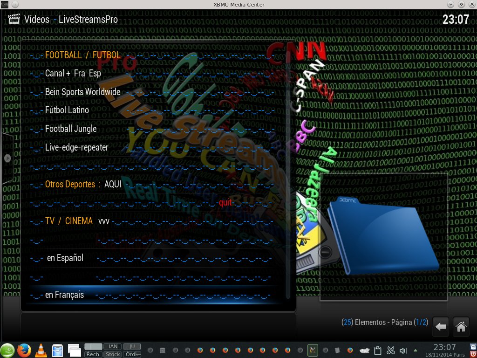Image resolution: width=477 pixels, height=358 pixels.
Task: Switch to the Stock virtual desktop
Action: pyautogui.click(x=113, y=355)
